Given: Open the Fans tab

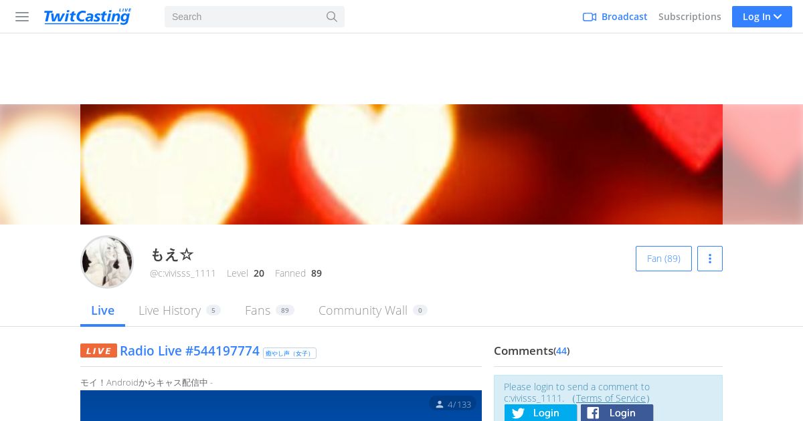Looking at the screenshot, I should (270, 311).
